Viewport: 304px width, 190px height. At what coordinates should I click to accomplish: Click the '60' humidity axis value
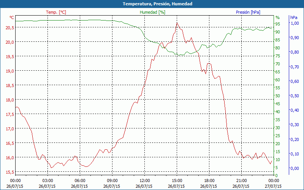(x=278, y=80)
